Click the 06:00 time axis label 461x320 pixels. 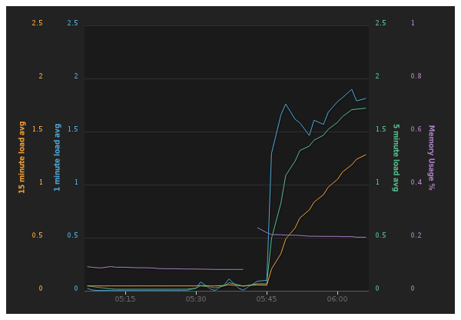click(337, 299)
